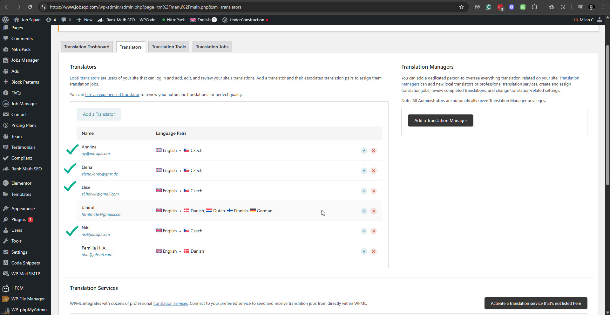The width and height of the screenshot is (610, 315).
Task: Open Rank Math SEO in admin bar
Action: point(116,20)
